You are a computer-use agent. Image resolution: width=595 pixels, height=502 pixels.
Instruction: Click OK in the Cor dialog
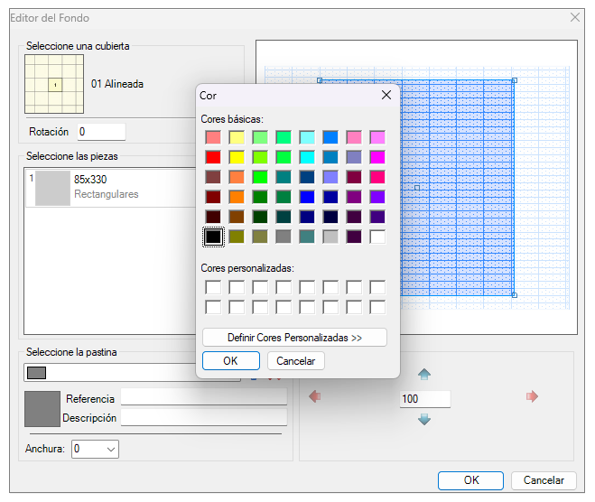tap(231, 360)
